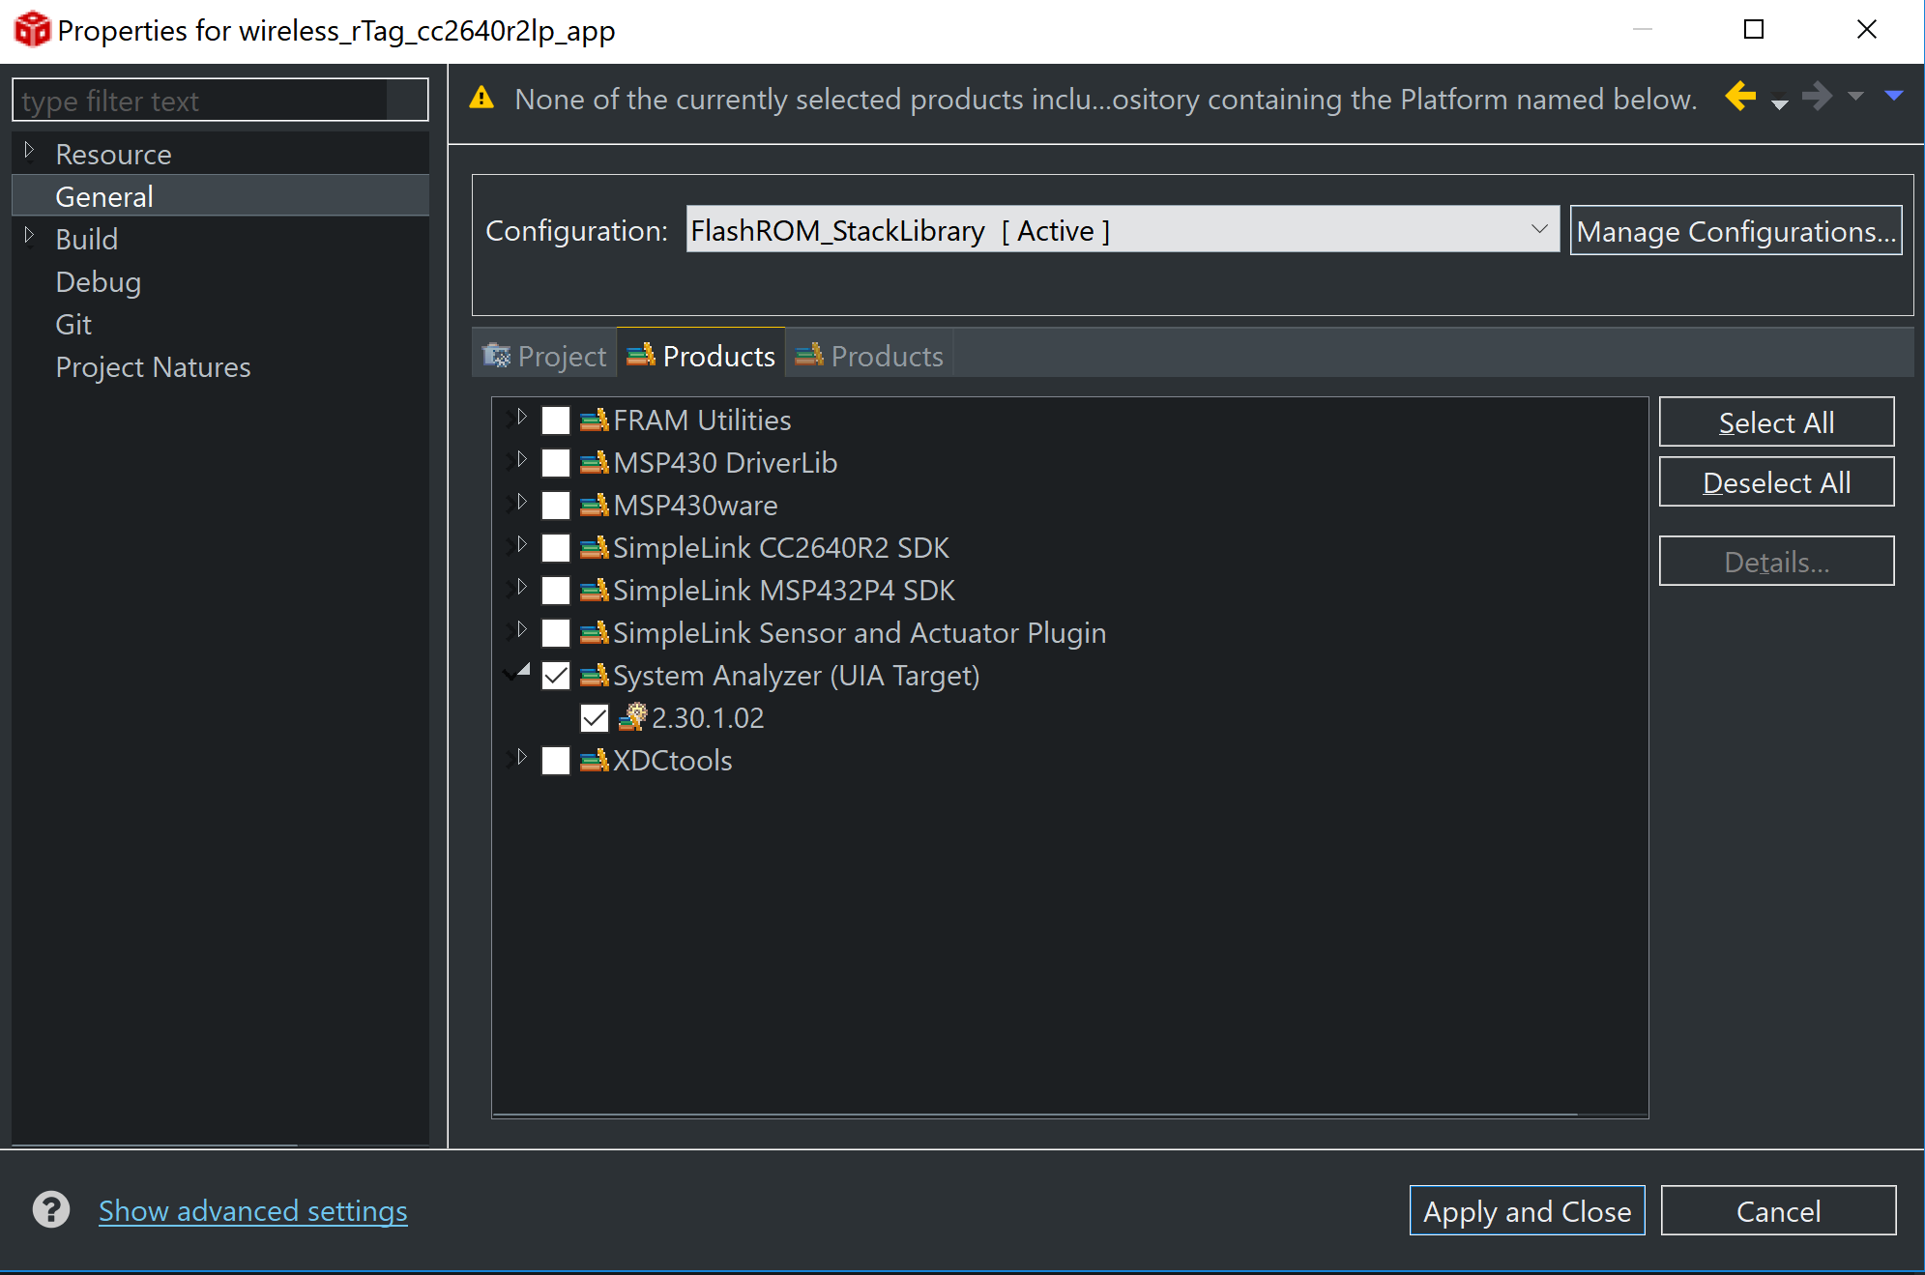This screenshot has width=1925, height=1275.
Task: Collapse the System Analyzer tree entry
Action: pyautogui.click(x=519, y=673)
